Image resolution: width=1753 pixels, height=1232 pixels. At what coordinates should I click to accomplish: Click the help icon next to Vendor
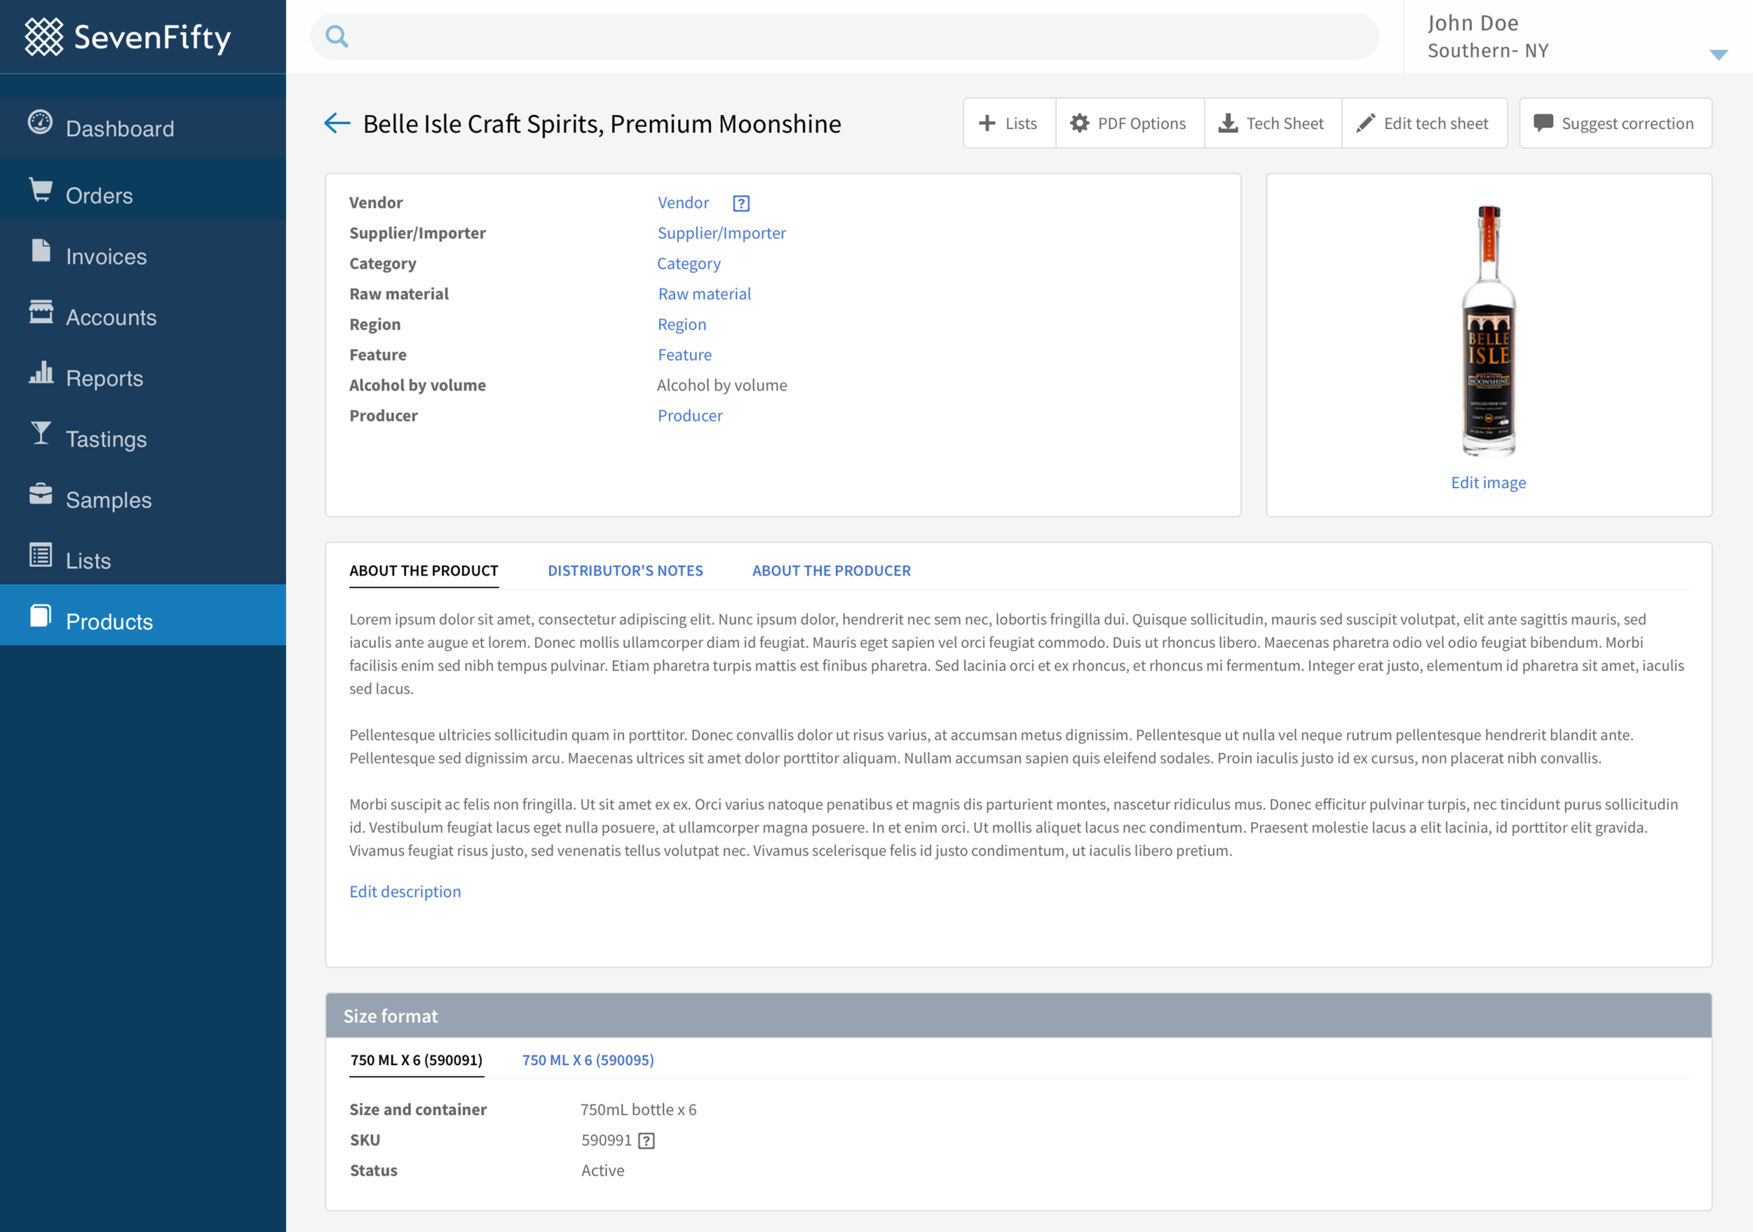coord(740,203)
